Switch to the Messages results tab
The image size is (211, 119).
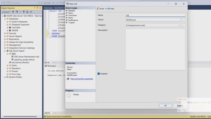click(50, 66)
